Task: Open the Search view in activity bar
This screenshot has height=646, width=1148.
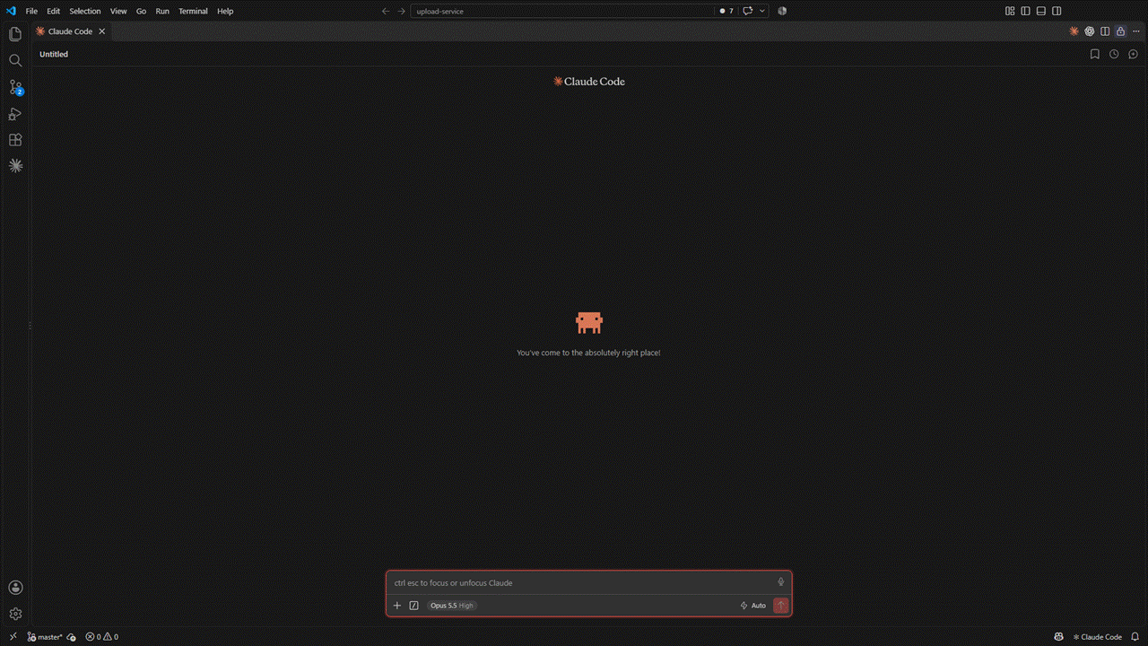Action: tap(15, 60)
